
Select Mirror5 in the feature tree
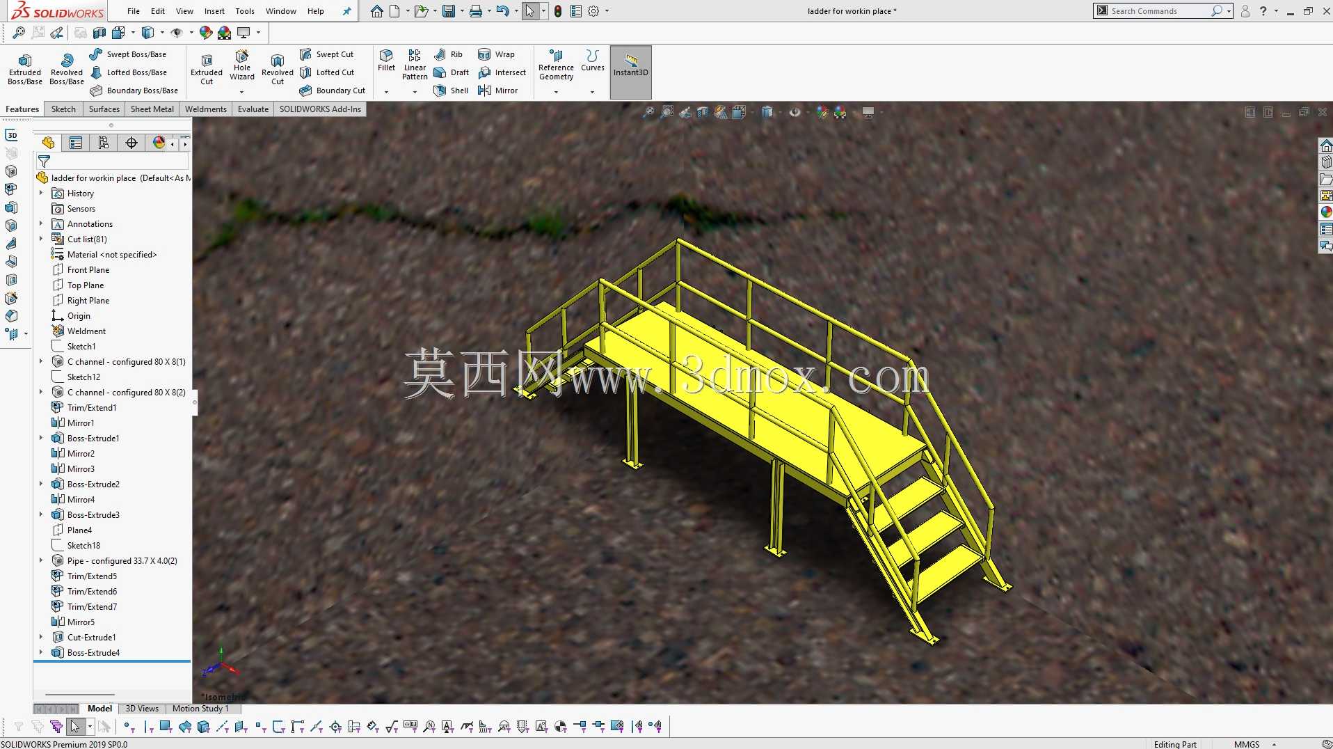click(81, 622)
